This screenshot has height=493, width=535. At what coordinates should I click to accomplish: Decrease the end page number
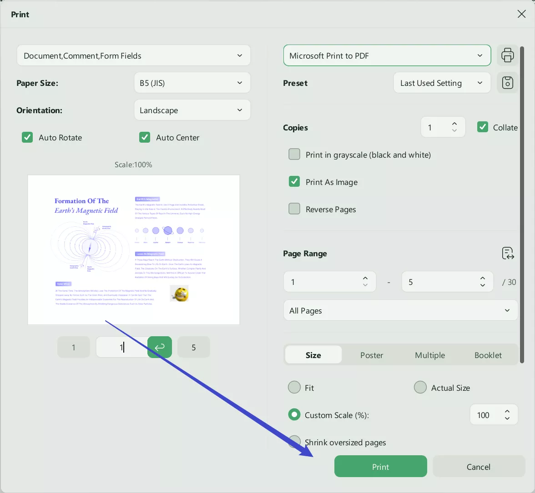[482, 285]
